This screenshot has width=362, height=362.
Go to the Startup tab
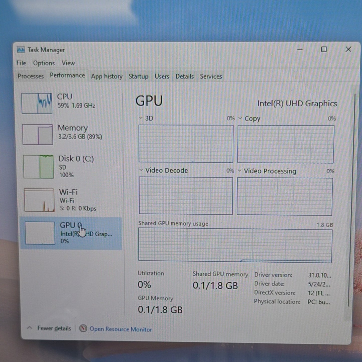pyautogui.click(x=139, y=76)
